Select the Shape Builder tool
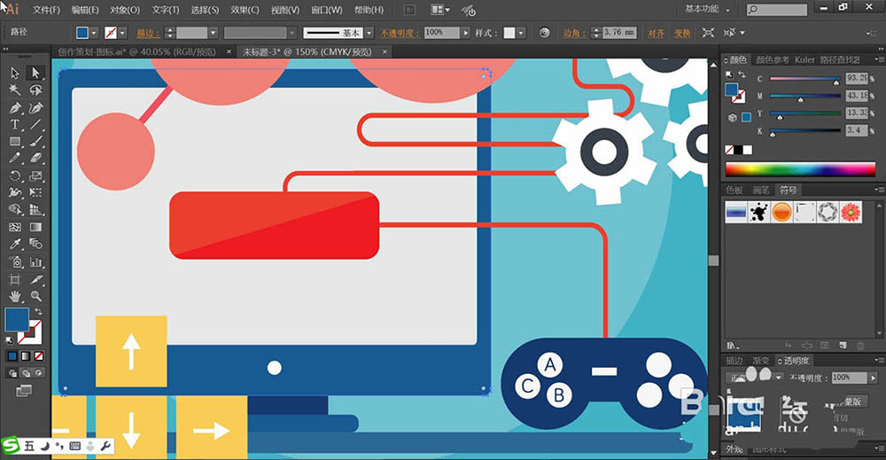The width and height of the screenshot is (886, 460). click(15, 210)
